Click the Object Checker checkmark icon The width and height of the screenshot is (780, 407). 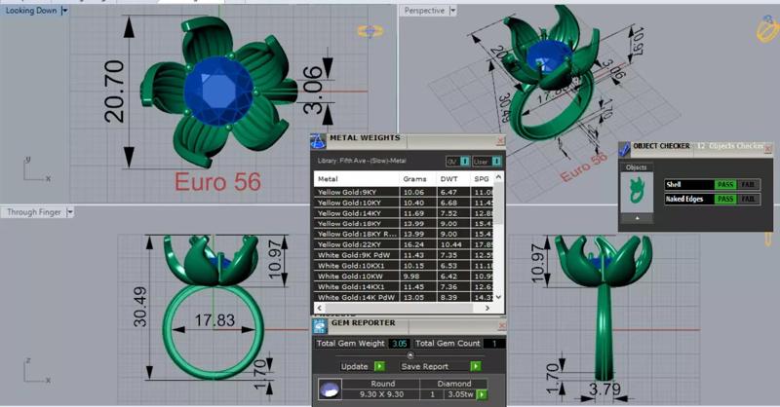(x=624, y=149)
